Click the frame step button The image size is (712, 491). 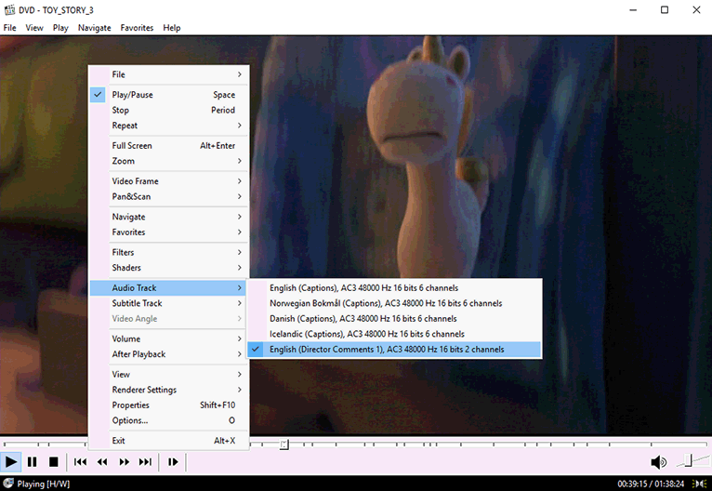coord(173,462)
